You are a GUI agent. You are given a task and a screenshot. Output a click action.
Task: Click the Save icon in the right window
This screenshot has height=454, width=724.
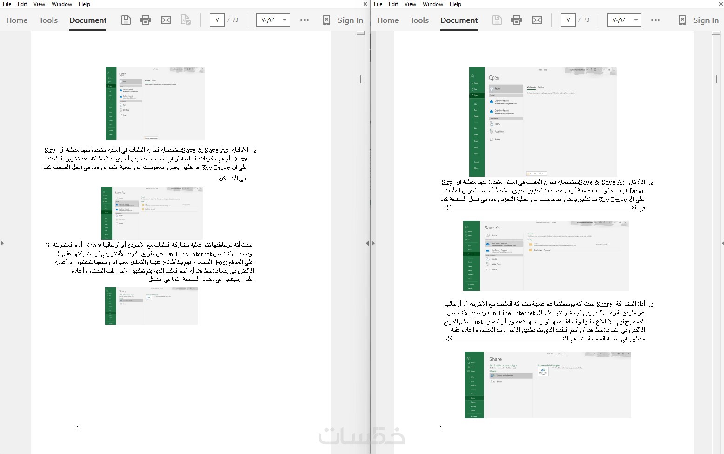pos(497,20)
